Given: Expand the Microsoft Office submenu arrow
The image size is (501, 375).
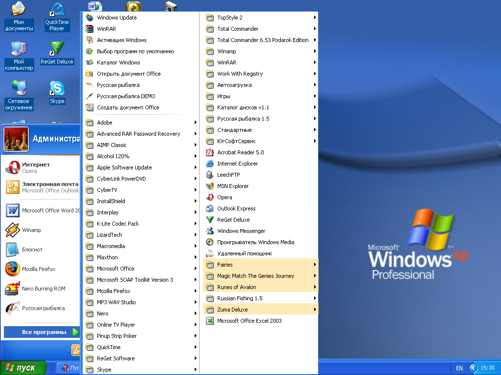Looking at the screenshot, I should (x=195, y=269).
